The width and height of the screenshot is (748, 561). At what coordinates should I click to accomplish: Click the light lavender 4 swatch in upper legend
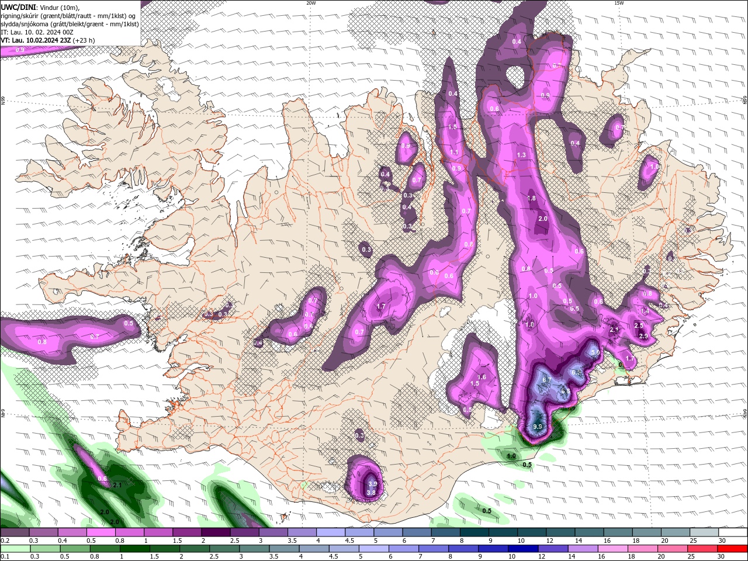tap(331, 532)
